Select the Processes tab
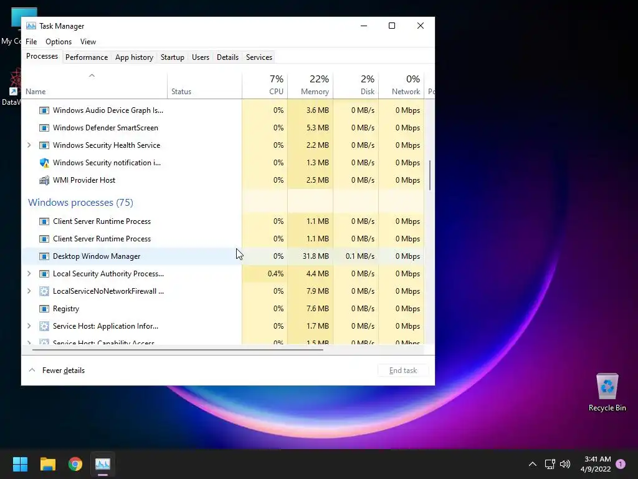The image size is (638, 479). (42, 56)
